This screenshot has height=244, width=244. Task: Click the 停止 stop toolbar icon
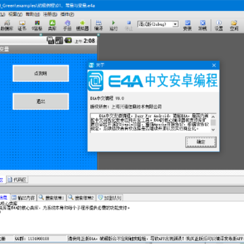tap(129, 25)
